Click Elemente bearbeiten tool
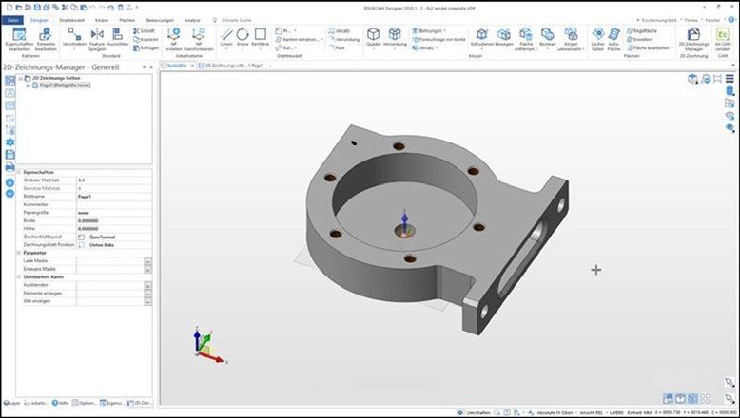The image size is (740, 418). (46, 39)
